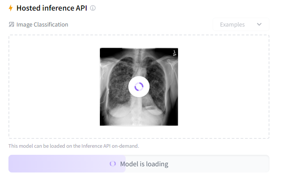Click the circular loading spinner over the X-ray
This screenshot has height=180, width=285.
[x=139, y=87]
